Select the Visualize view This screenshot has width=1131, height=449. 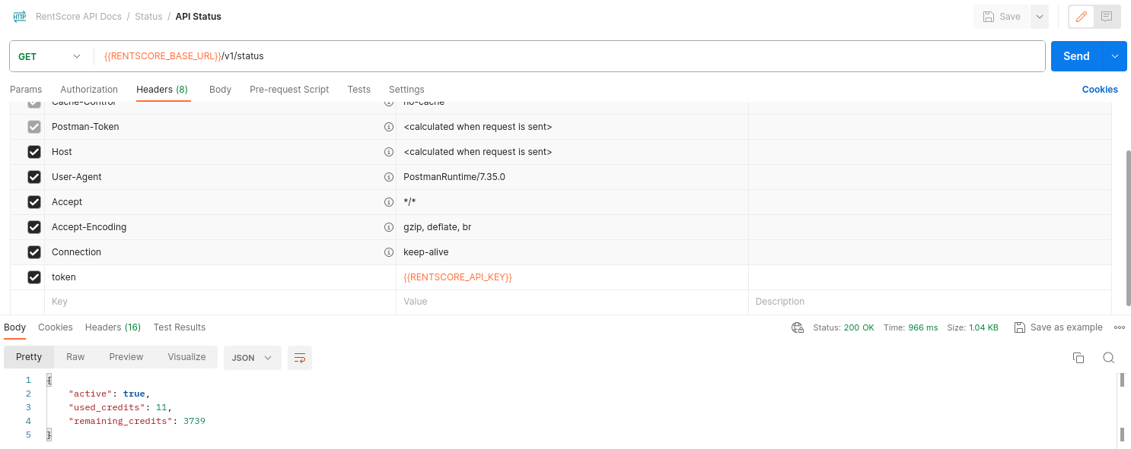point(186,357)
